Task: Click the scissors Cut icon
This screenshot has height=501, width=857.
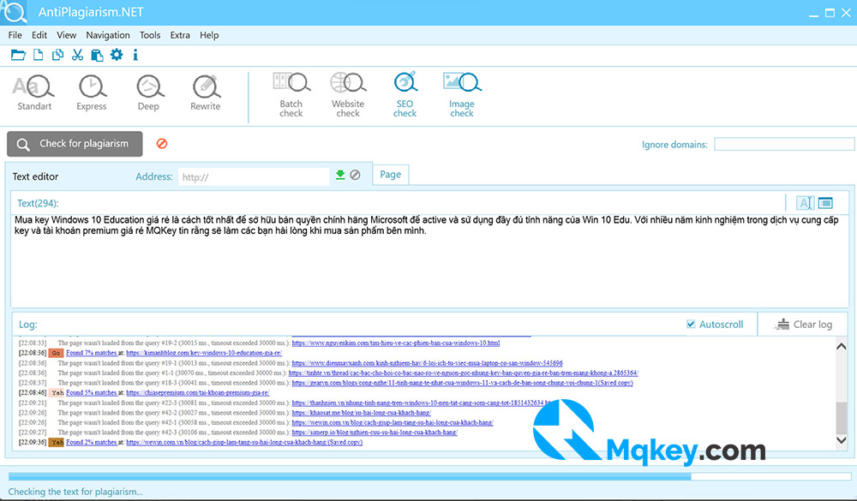Action: click(77, 55)
